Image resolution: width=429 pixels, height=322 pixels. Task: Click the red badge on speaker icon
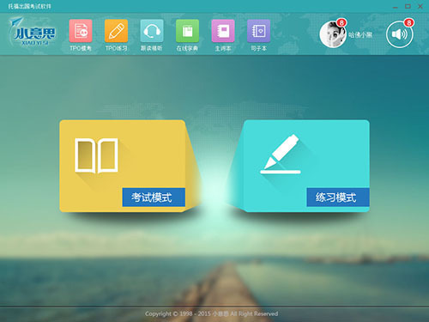tap(409, 22)
